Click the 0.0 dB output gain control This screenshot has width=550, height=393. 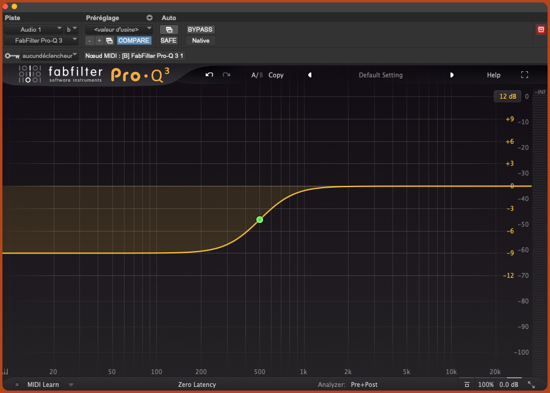click(x=508, y=384)
